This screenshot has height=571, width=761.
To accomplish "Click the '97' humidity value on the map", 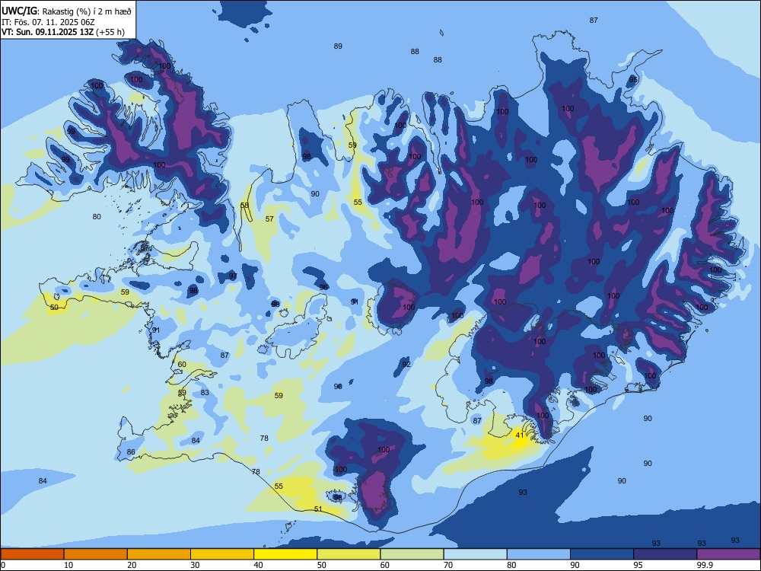I will (233, 276).
